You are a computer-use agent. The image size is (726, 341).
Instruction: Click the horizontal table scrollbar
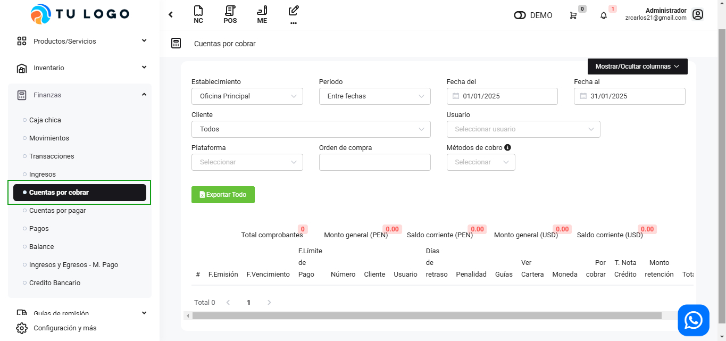[427, 315]
